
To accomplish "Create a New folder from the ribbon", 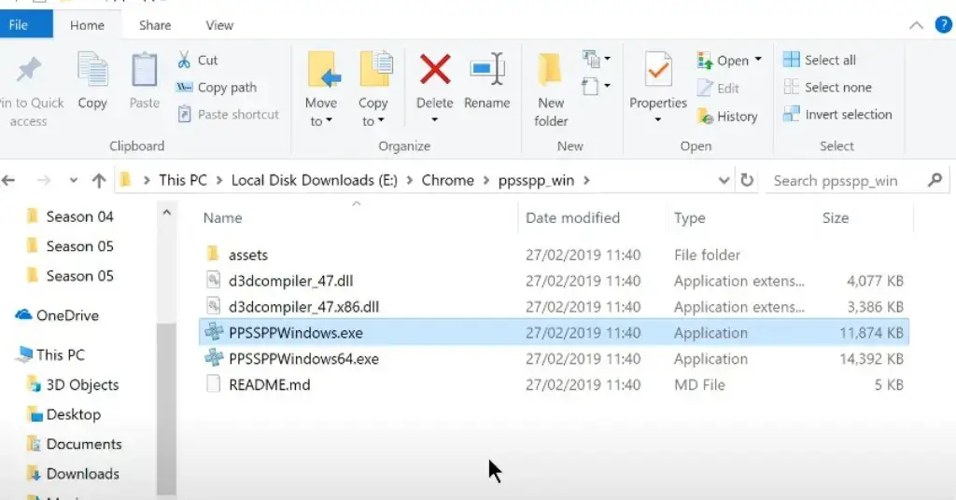I will pyautogui.click(x=551, y=89).
